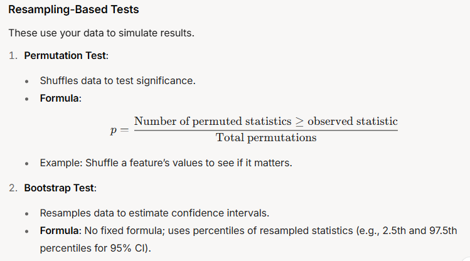The image size is (470, 261).
Task: Click the formula numerator about permuted statistics
Action: (x=266, y=121)
